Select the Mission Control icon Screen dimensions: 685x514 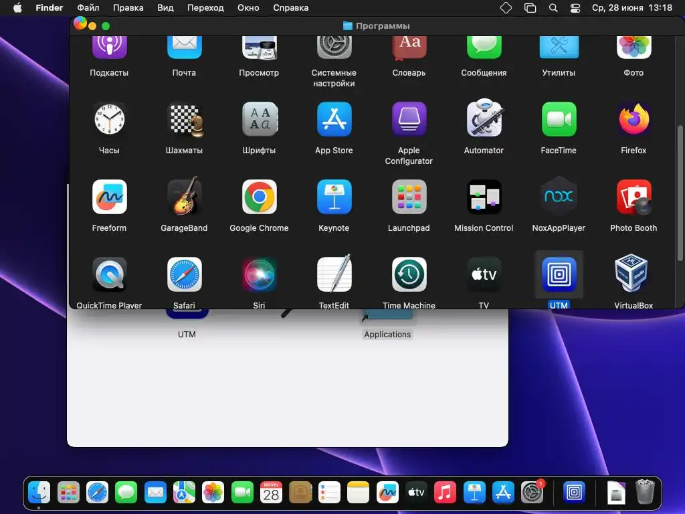coord(484,197)
